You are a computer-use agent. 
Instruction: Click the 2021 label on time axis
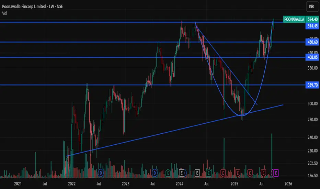[x=18, y=184]
